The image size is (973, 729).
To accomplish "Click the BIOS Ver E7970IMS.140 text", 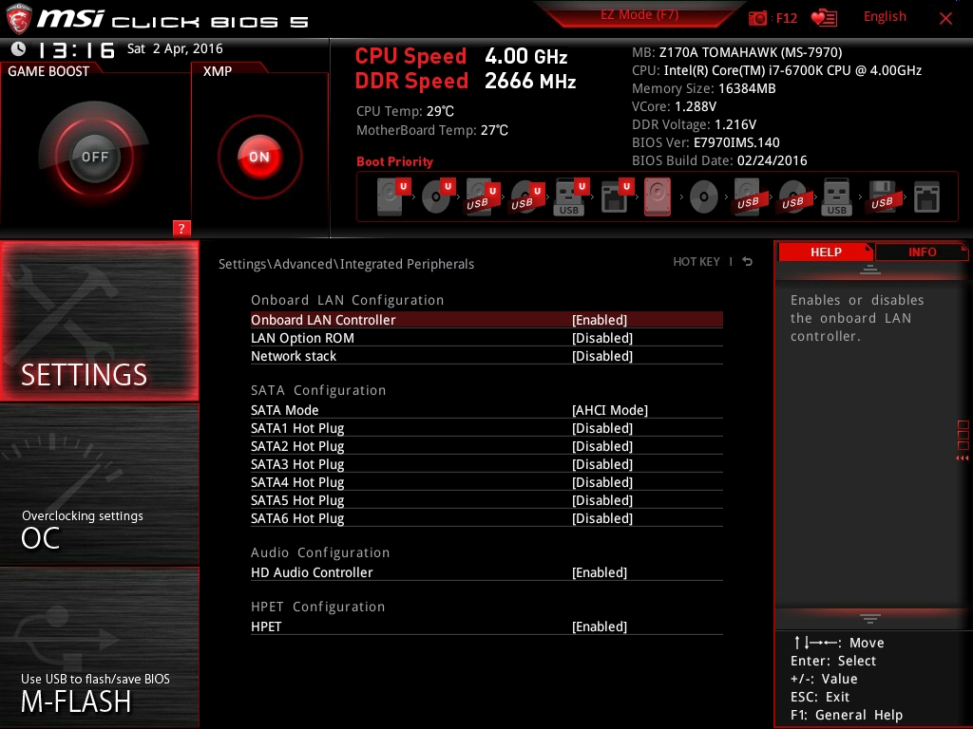I will [706, 142].
